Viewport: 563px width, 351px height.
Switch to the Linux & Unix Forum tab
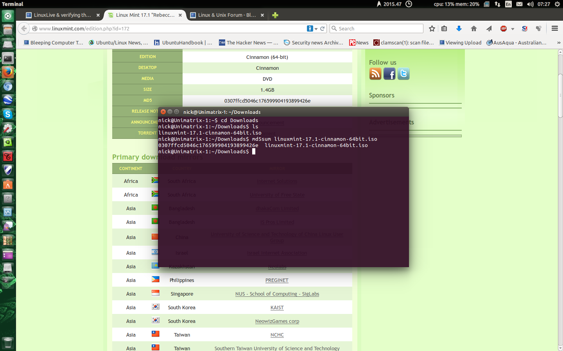226,15
